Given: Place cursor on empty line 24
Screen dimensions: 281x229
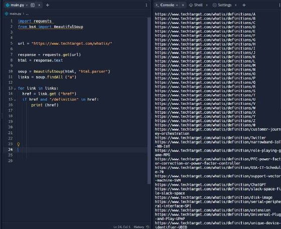Looking at the screenshot, I should 82,149.
